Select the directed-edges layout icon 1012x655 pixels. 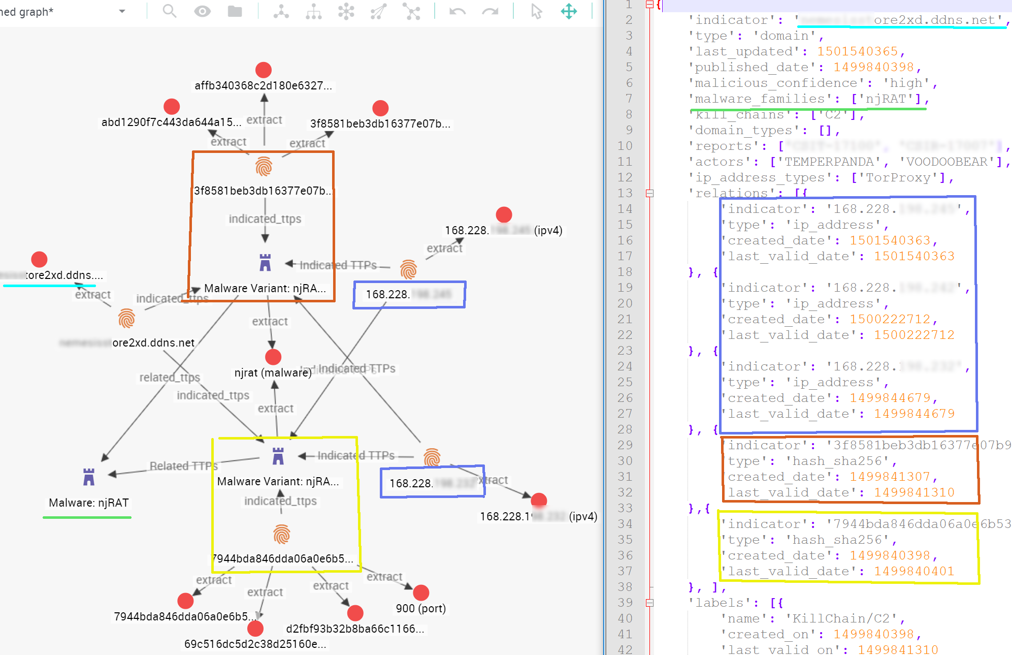(x=378, y=11)
